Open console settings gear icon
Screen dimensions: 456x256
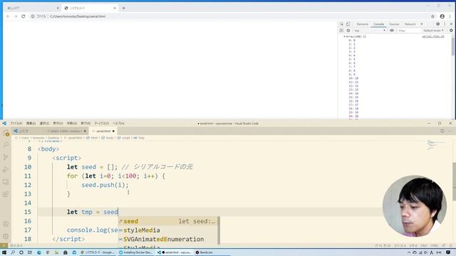(x=451, y=31)
